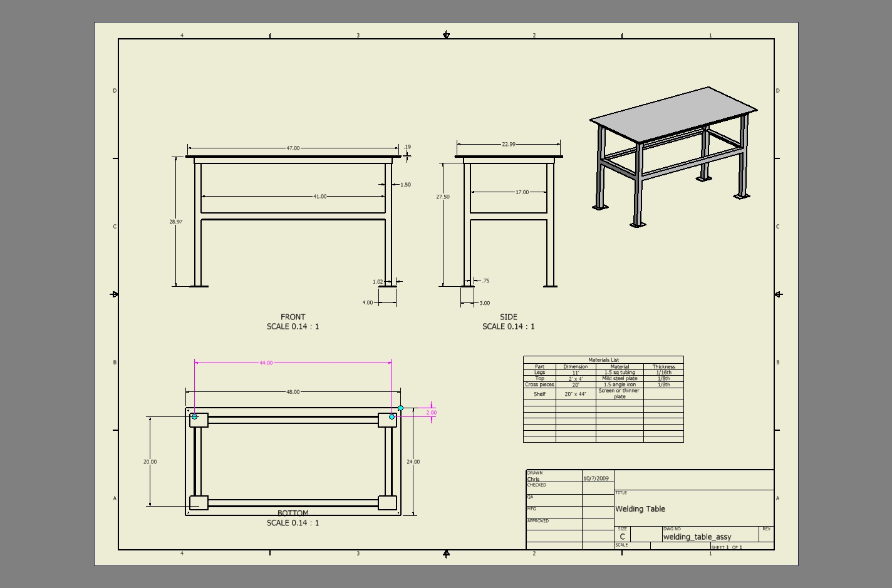This screenshot has width=892, height=588.
Task: Pick the 47.00 dimension in front view
Action: pyautogui.click(x=293, y=148)
